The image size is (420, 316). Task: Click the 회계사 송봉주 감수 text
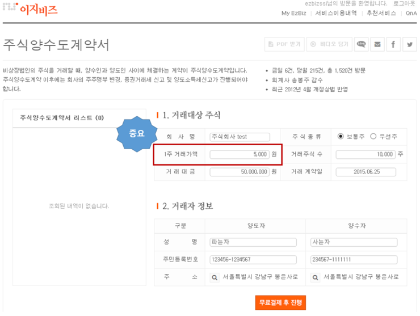tap(297, 80)
